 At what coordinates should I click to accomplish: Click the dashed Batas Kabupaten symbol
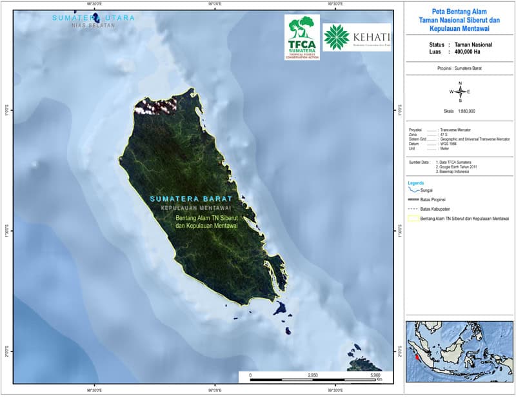point(413,210)
